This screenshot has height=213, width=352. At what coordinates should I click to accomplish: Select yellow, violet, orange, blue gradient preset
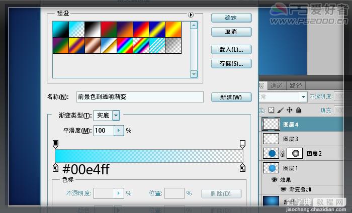pyautogui.click(x=77, y=46)
